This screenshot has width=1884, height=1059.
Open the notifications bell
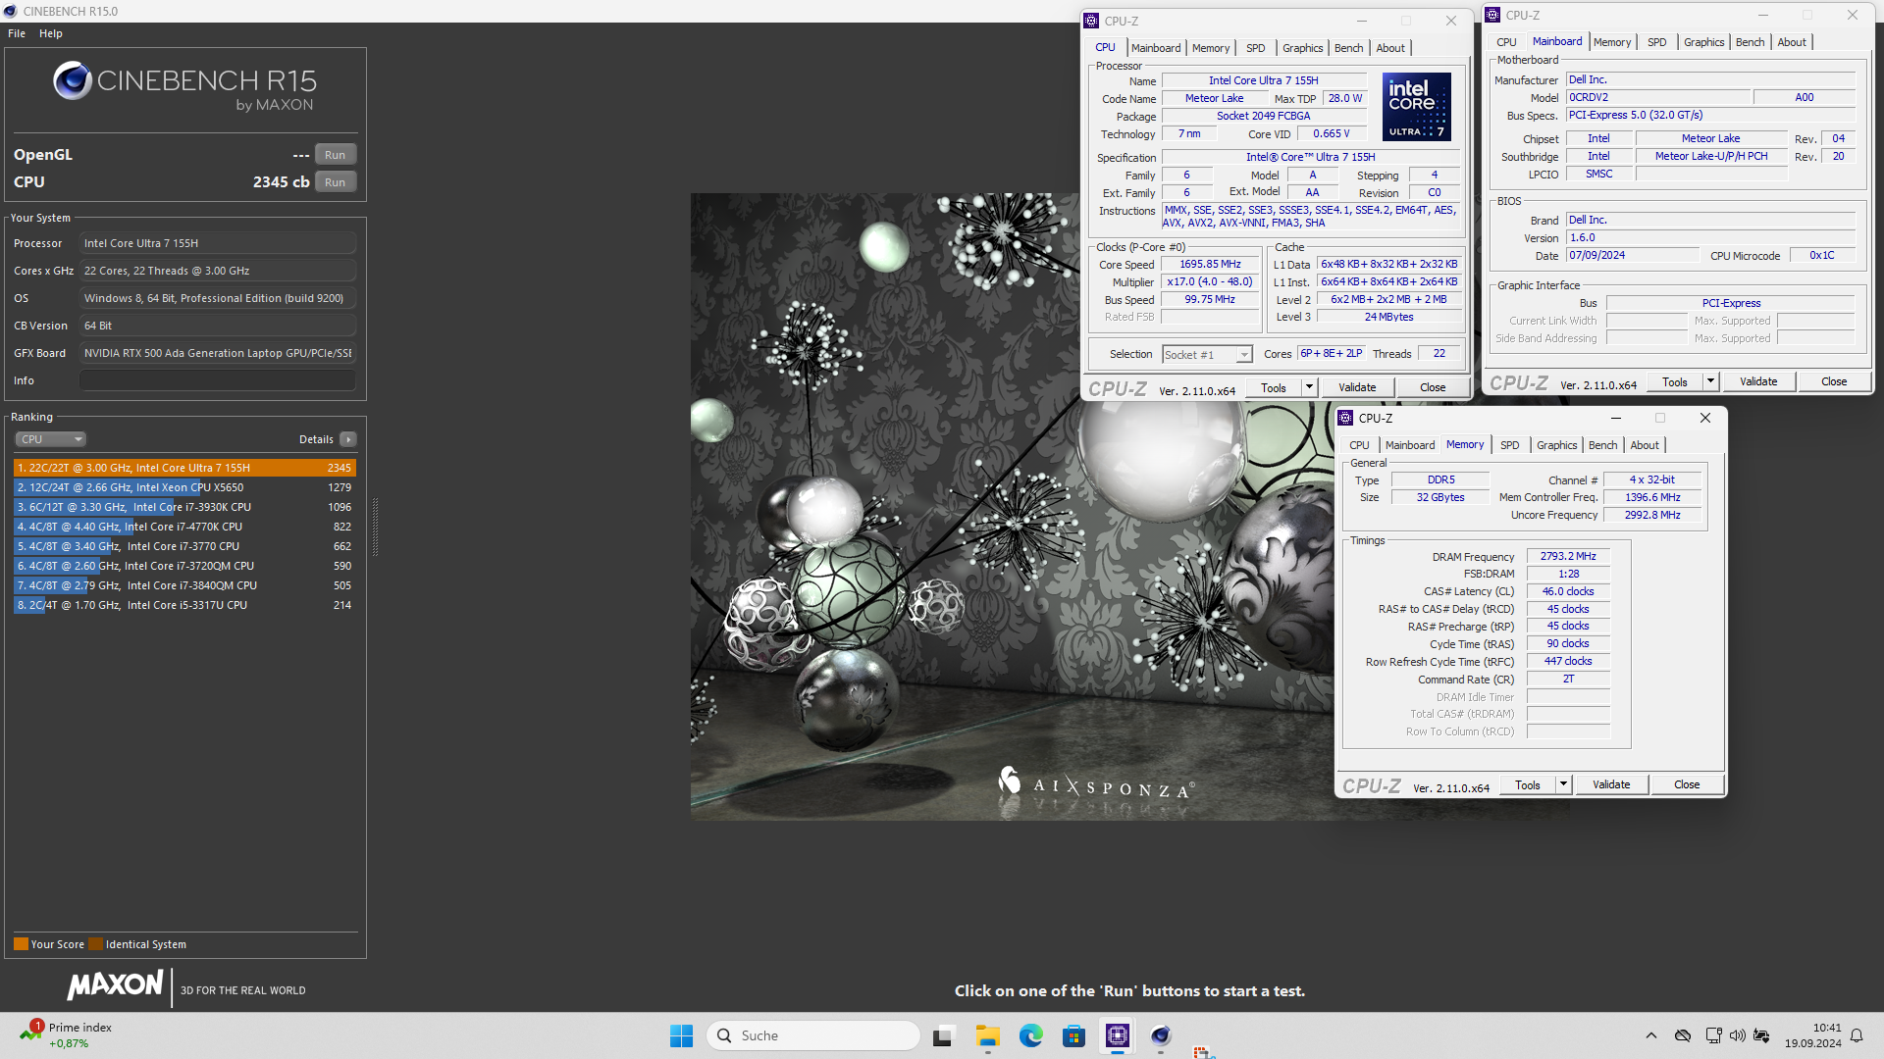click(1857, 1035)
